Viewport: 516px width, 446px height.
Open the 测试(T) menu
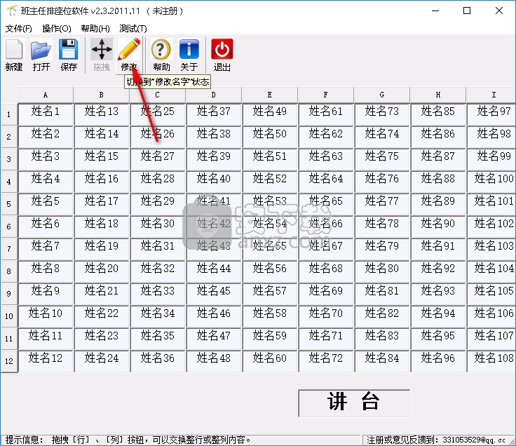point(133,29)
